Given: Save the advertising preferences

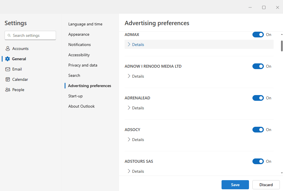Looking at the screenshot, I should [235, 184].
